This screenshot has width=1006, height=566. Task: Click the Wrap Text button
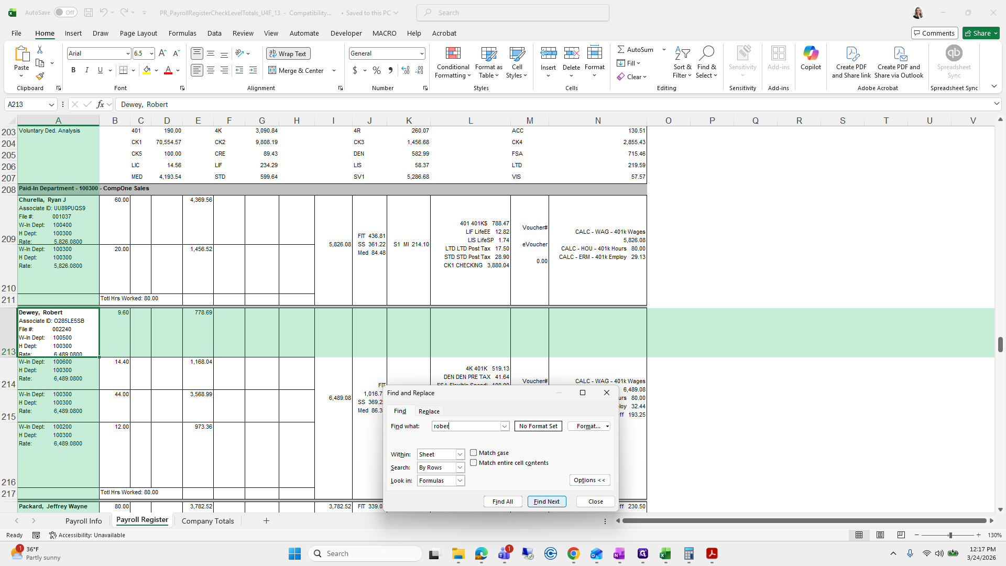(x=288, y=53)
